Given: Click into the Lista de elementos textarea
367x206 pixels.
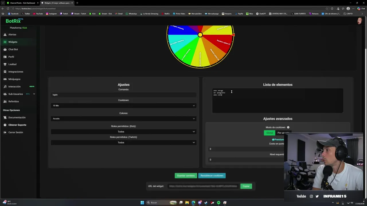Looking at the screenshot, I should coord(278,100).
